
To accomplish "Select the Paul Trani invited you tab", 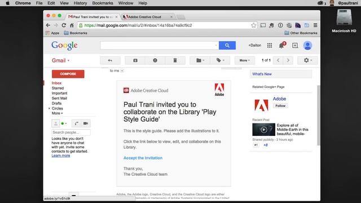I will pos(92,17).
